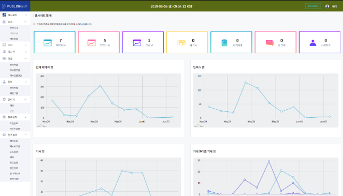Viewport: 343px width, 196px height.
Task: Open 계정 under the 관리자 menu
Action: pos(12,105)
